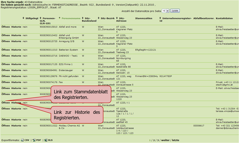Viewport: 239px width, 143px height.
Task: Export results via the CSV icon
Action: 22,140
